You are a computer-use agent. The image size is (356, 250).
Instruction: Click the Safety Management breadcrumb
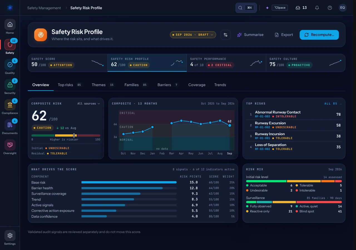click(x=44, y=8)
